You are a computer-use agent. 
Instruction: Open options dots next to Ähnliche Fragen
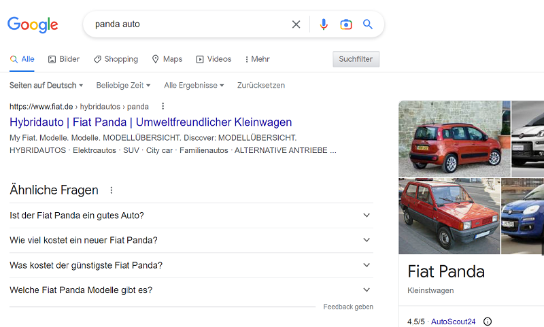point(112,190)
